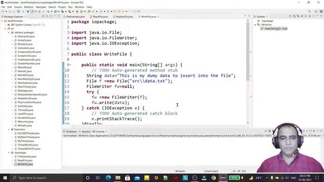Open the Help menu

click(89, 7)
